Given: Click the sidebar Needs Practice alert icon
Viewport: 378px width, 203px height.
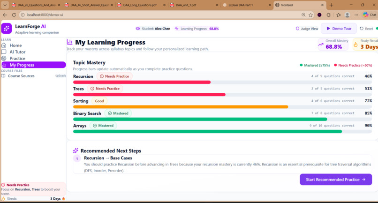Looking at the screenshot, I should point(3,185).
